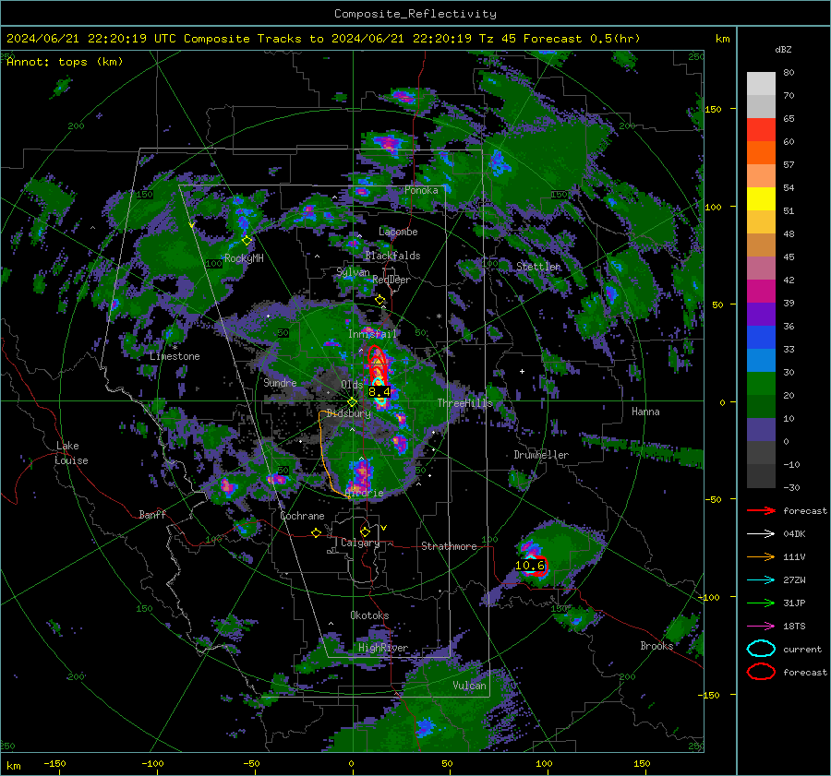Click the ThreeHills city label
The height and width of the screenshot is (776, 831).
pyautogui.click(x=464, y=403)
